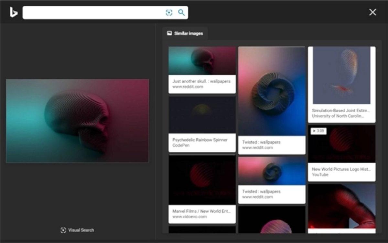388x243 pixels.
Task: Click the first 'Twisted : wallpapers' caption
Action: 261,142
